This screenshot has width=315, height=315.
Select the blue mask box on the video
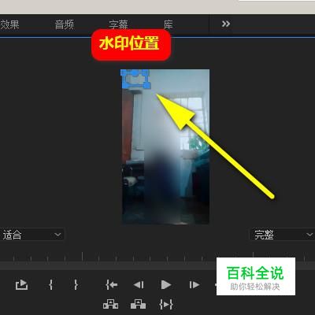point(135,79)
